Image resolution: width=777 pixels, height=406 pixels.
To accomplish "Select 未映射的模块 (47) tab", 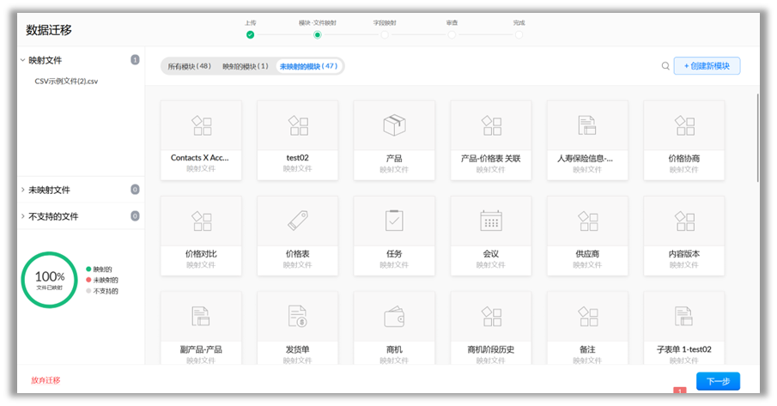I will point(308,66).
